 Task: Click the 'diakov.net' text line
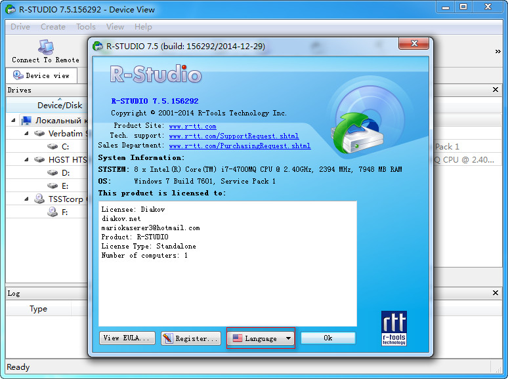(121, 219)
